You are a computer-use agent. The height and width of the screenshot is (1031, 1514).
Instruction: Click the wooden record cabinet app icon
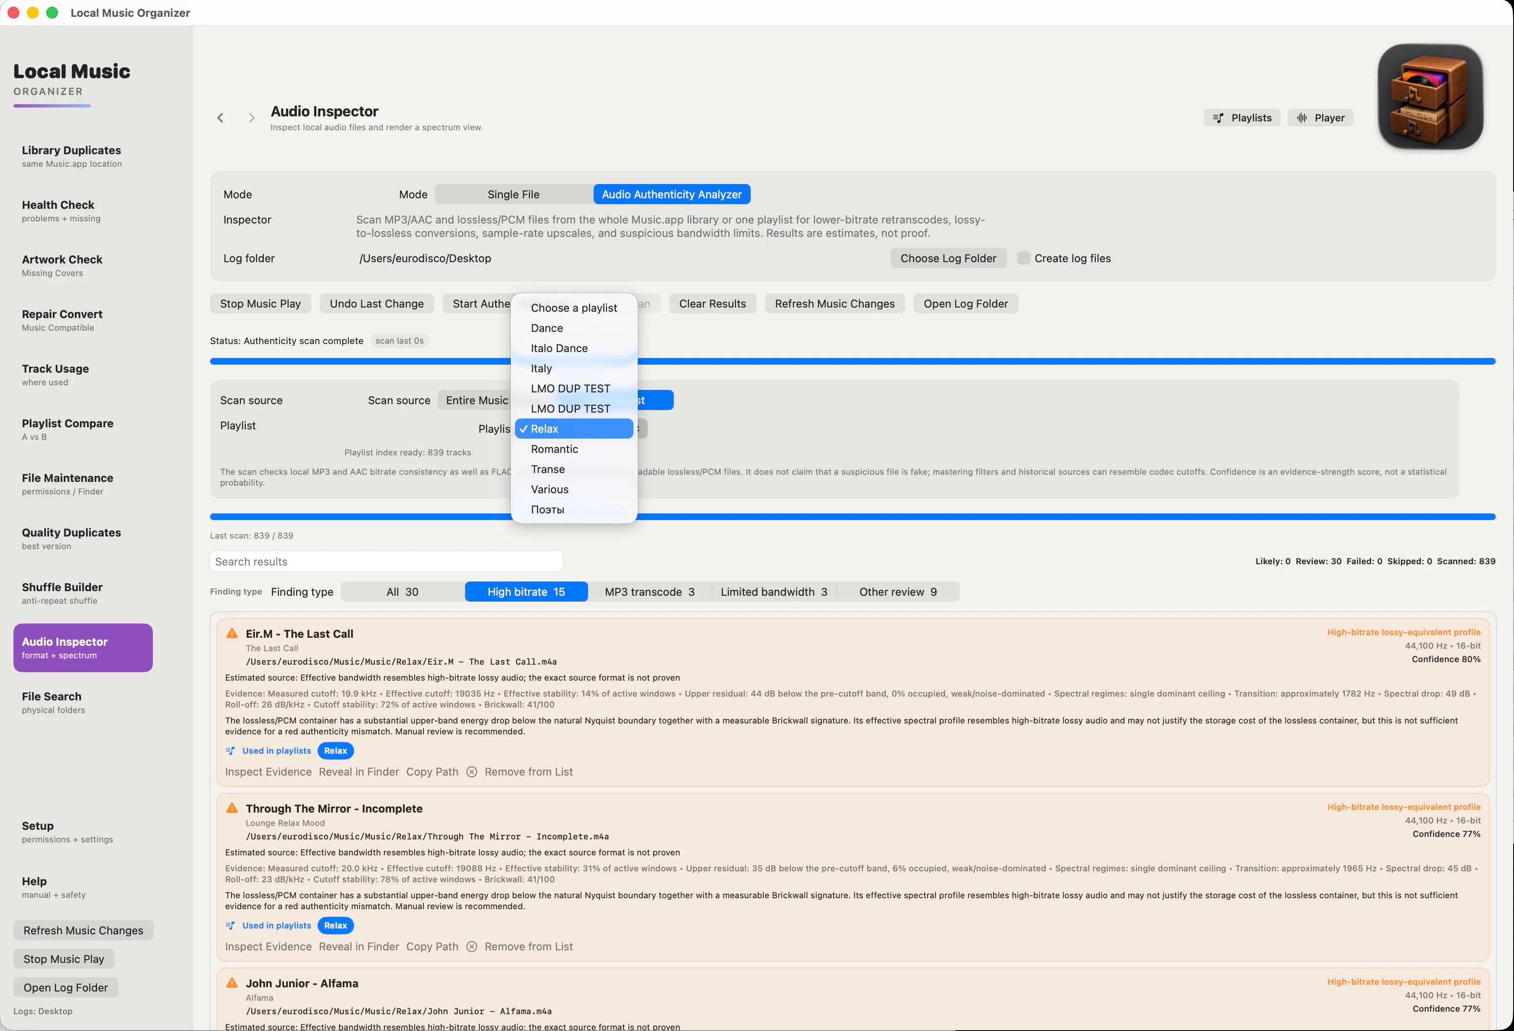1430,97
